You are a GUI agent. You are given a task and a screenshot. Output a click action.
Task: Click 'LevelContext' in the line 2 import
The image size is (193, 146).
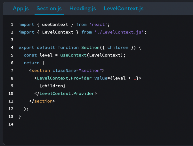coord(58,32)
